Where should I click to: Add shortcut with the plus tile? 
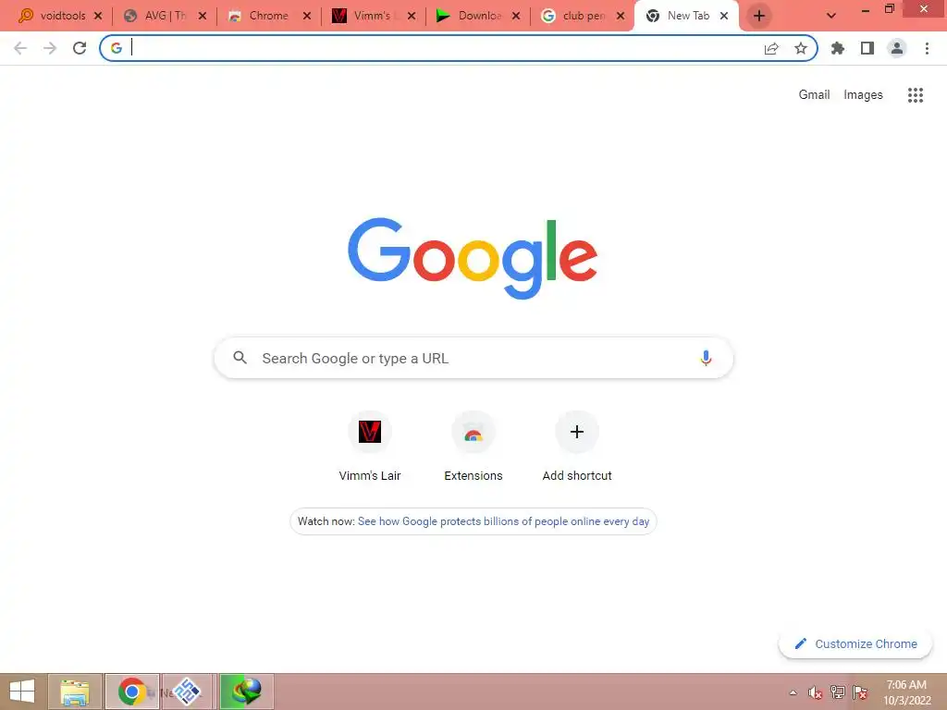click(577, 447)
